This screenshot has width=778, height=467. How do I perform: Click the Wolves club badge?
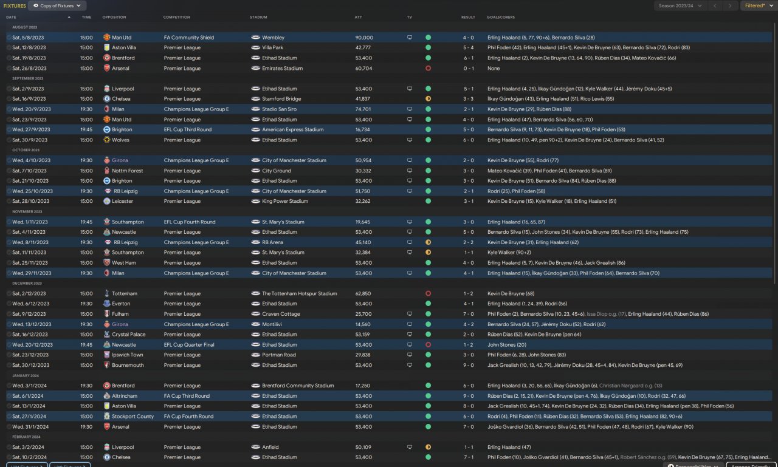click(x=107, y=140)
